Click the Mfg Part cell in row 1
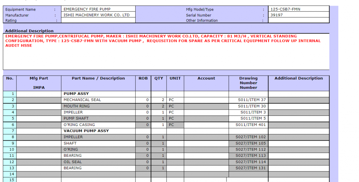Screen dimensions: 359x182 point(39,94)
